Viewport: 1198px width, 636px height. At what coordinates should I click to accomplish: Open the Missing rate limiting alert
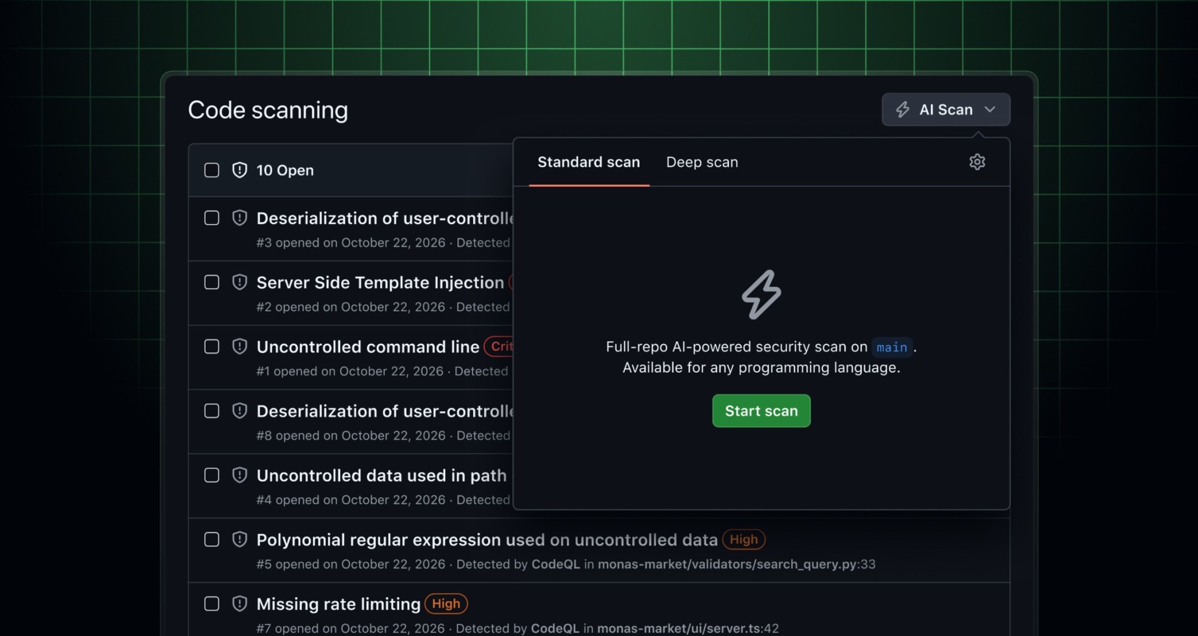(338, 604)
